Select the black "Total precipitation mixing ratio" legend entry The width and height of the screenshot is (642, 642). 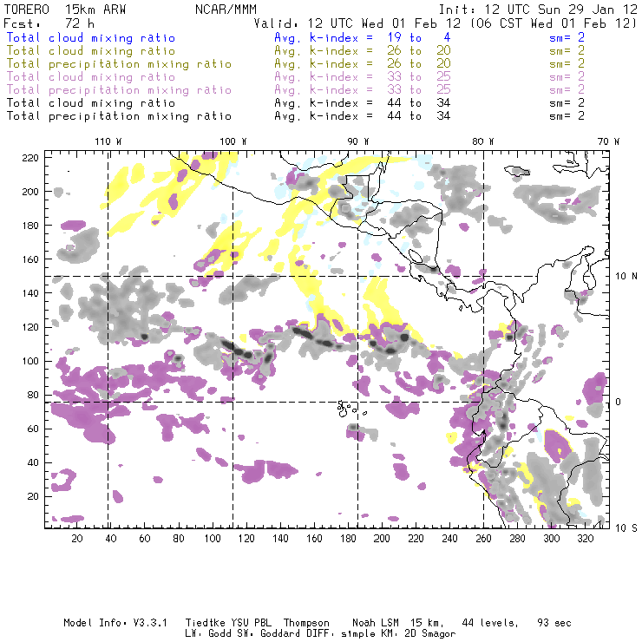[x=119, y=116]
